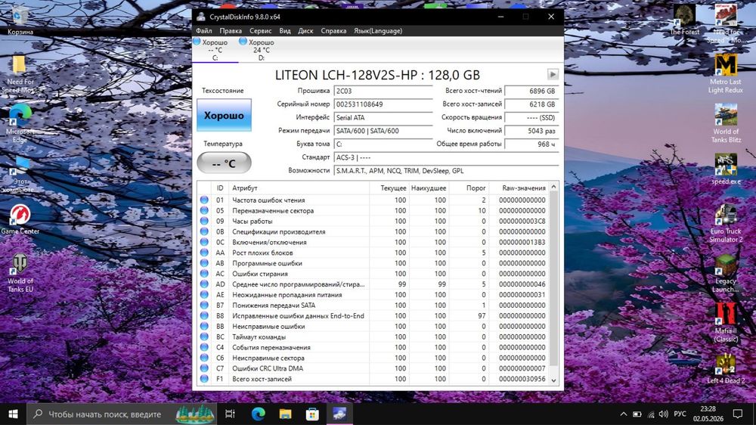Image resolution: width=756 pixels, height=425 pixels.
Task: Click the Прошивка field 2C03
Action: 383,92
